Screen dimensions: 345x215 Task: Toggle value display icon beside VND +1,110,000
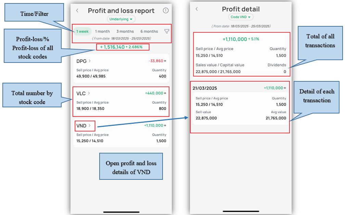165,125
